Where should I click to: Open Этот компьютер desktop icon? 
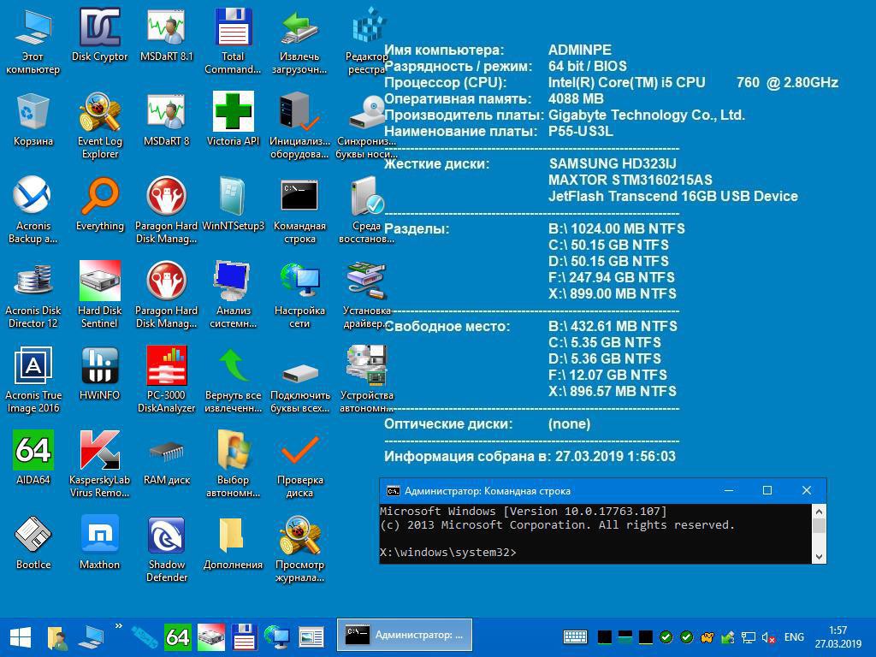point(33,40)
